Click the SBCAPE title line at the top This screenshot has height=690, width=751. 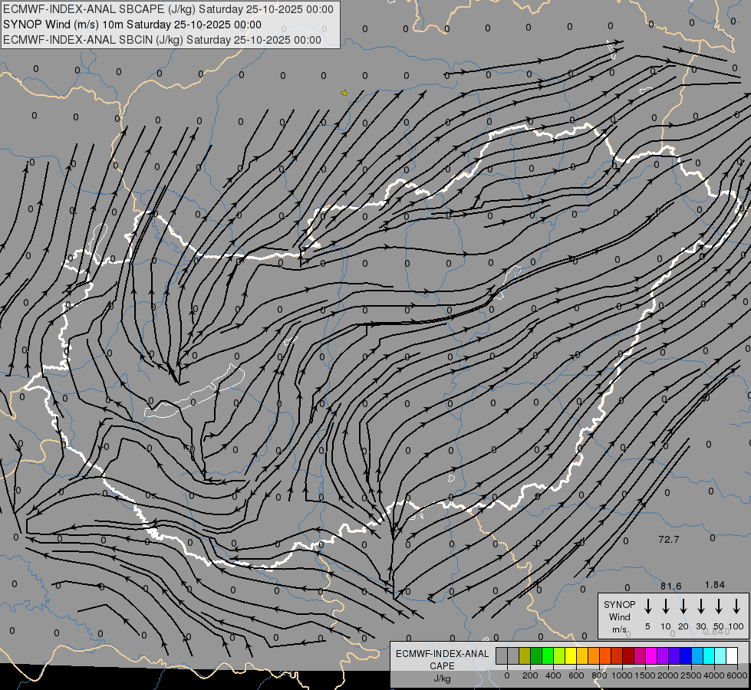168,9
